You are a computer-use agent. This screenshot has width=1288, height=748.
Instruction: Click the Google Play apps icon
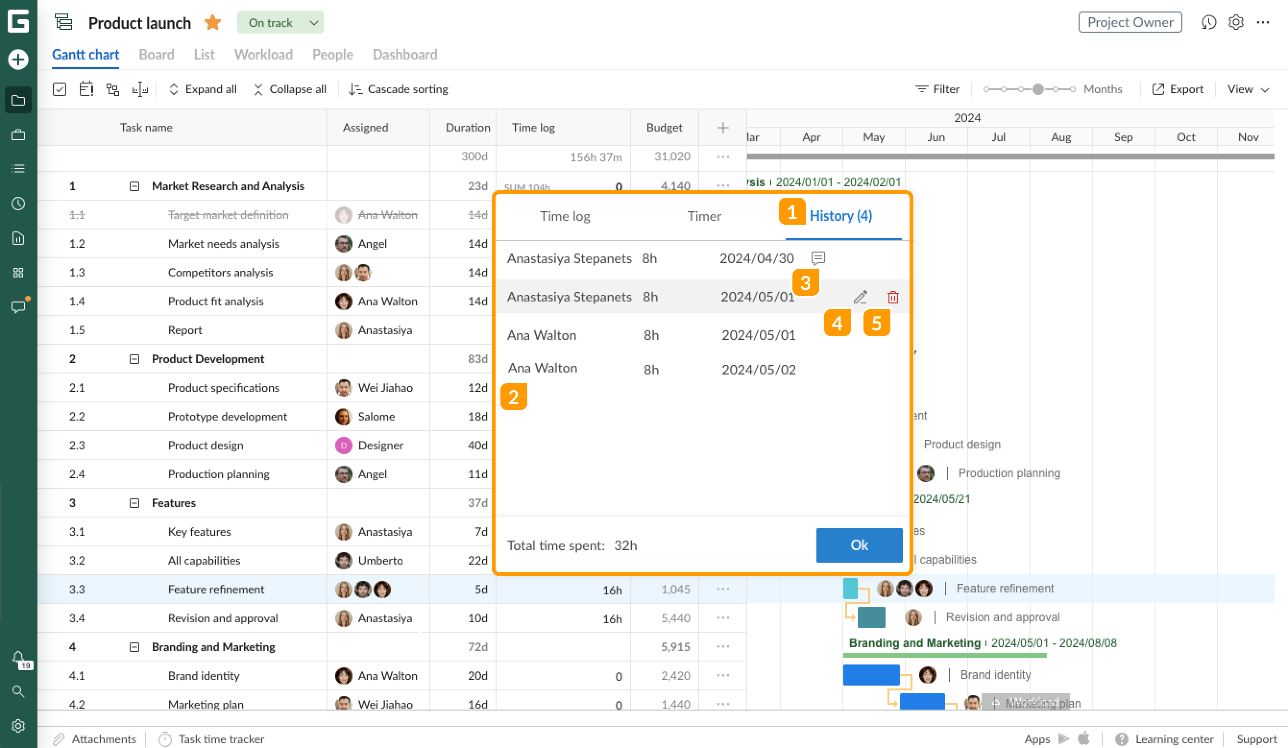click(1063, 739)
